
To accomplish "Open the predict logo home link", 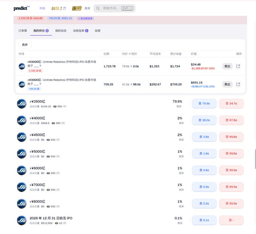I will [x=21, y=8].
